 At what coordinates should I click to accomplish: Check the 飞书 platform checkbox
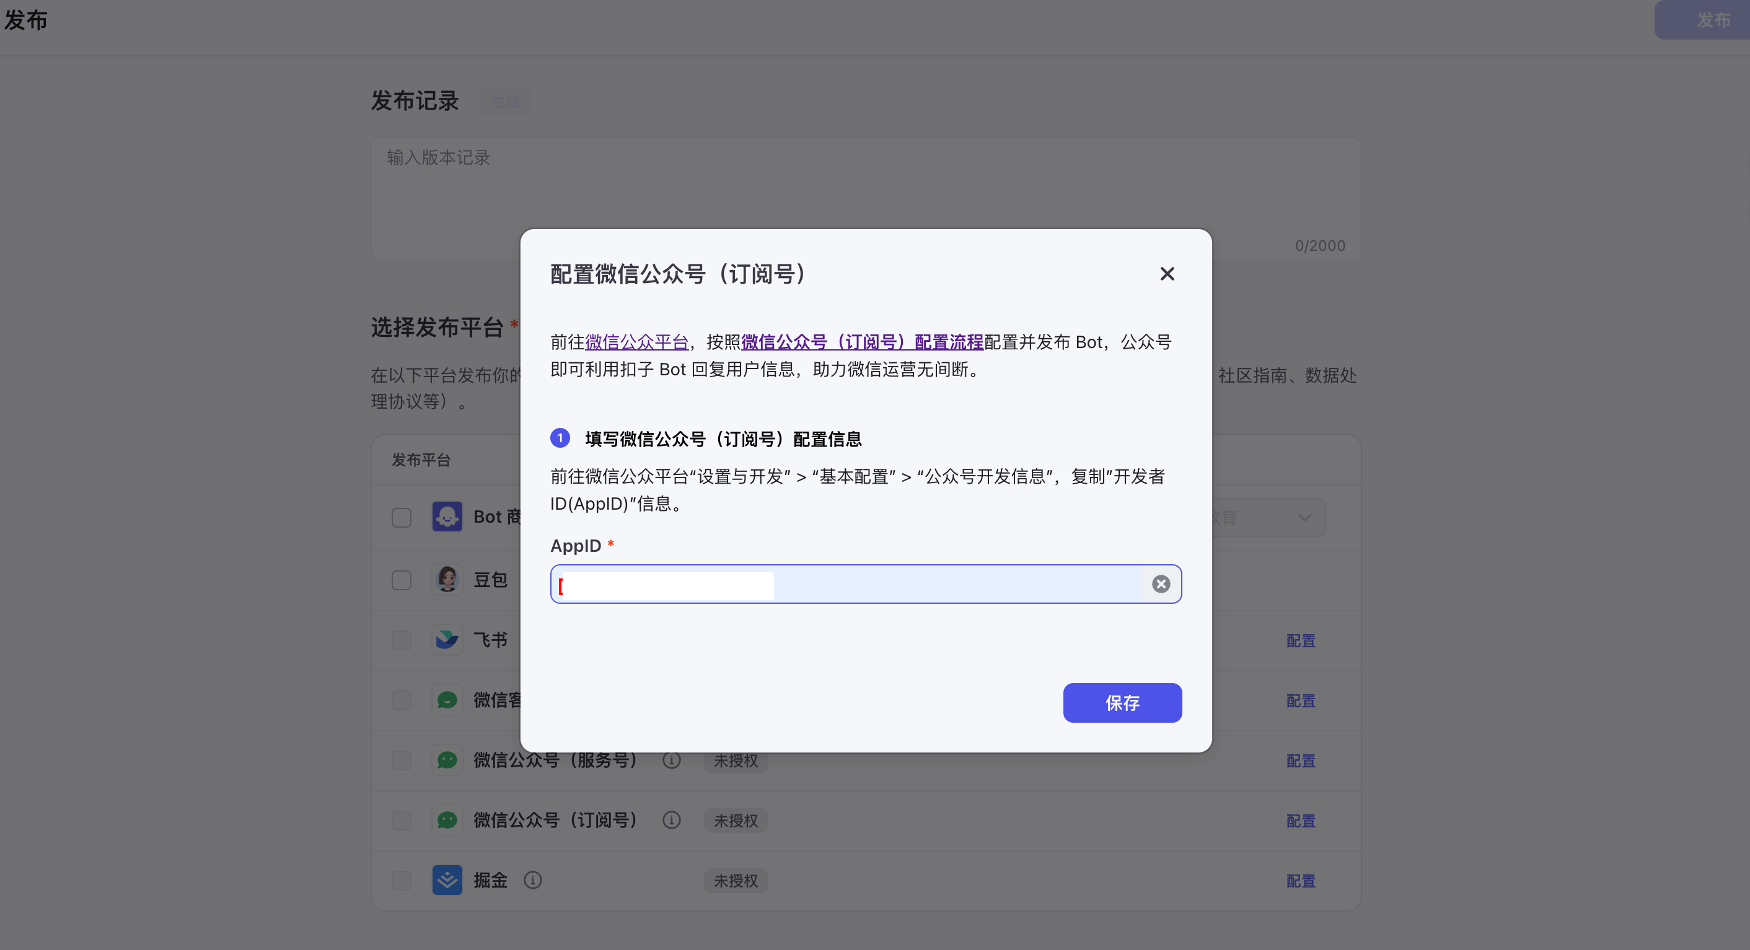pyautogui.click(x=402, y=640)
